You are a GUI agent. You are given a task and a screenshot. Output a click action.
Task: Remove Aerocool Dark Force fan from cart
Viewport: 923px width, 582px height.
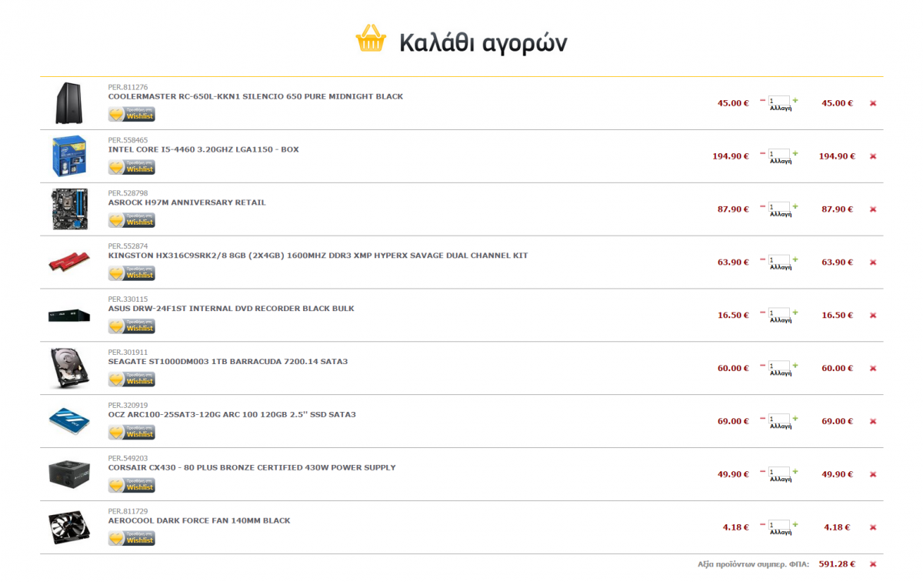pyautogui.click(x=873, y=528)
